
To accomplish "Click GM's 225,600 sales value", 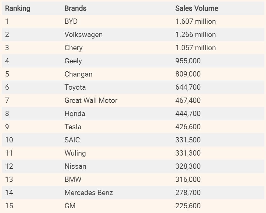I will click(x=188, y=206).
